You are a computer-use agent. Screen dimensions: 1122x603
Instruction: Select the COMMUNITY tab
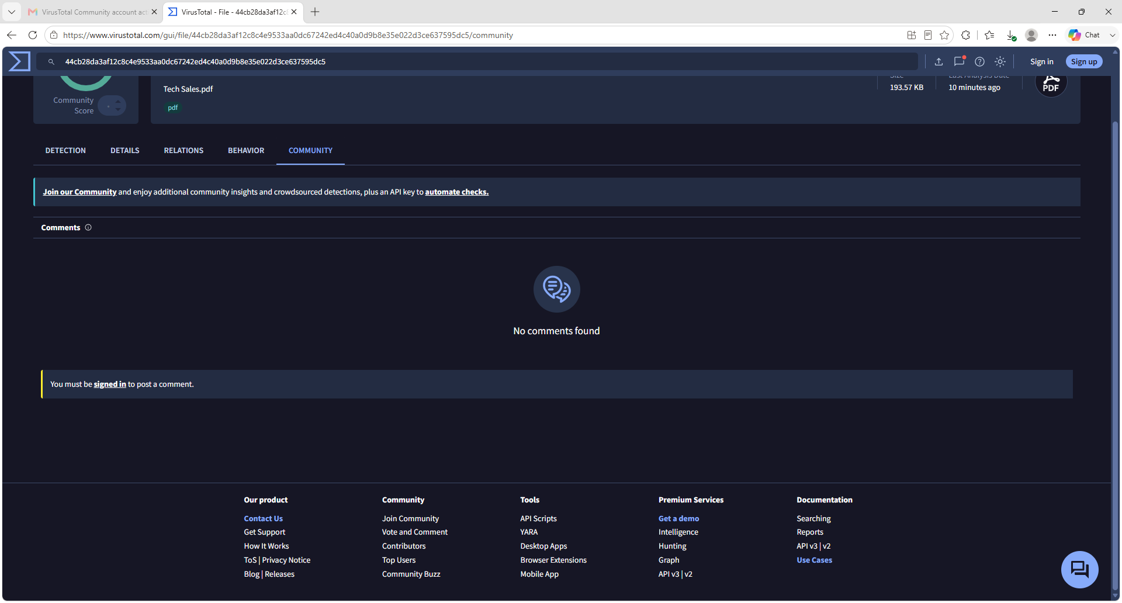pos(310,151)
